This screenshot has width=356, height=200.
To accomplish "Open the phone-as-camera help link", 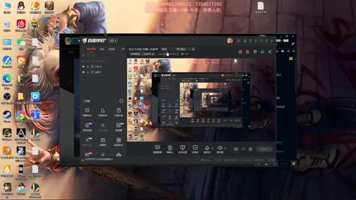I will [99, 160].
